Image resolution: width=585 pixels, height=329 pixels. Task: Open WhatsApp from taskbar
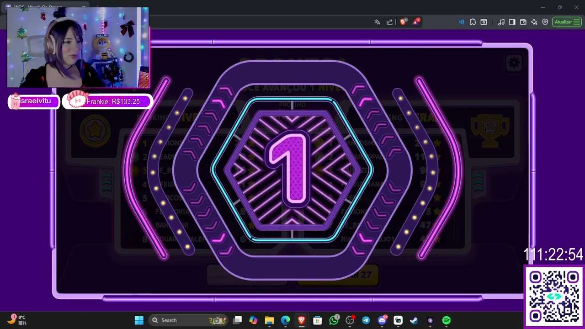tap(334, 320)
